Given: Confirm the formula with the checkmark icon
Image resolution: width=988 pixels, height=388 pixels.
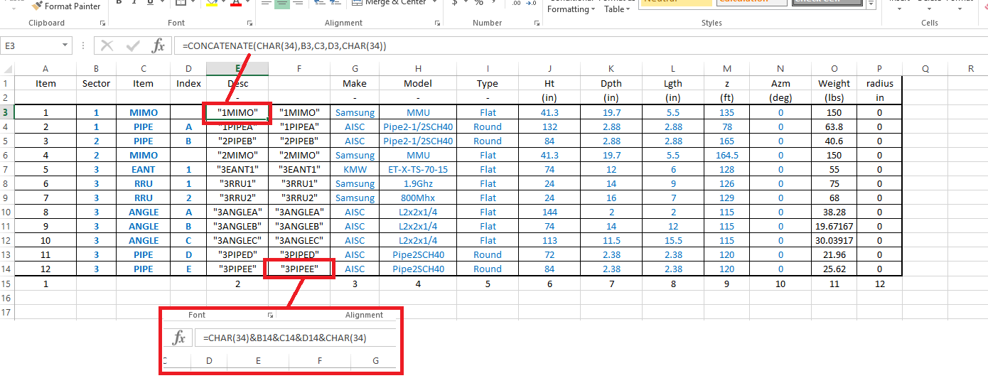Looking at the screenshot, I should [x=133, y=45].
